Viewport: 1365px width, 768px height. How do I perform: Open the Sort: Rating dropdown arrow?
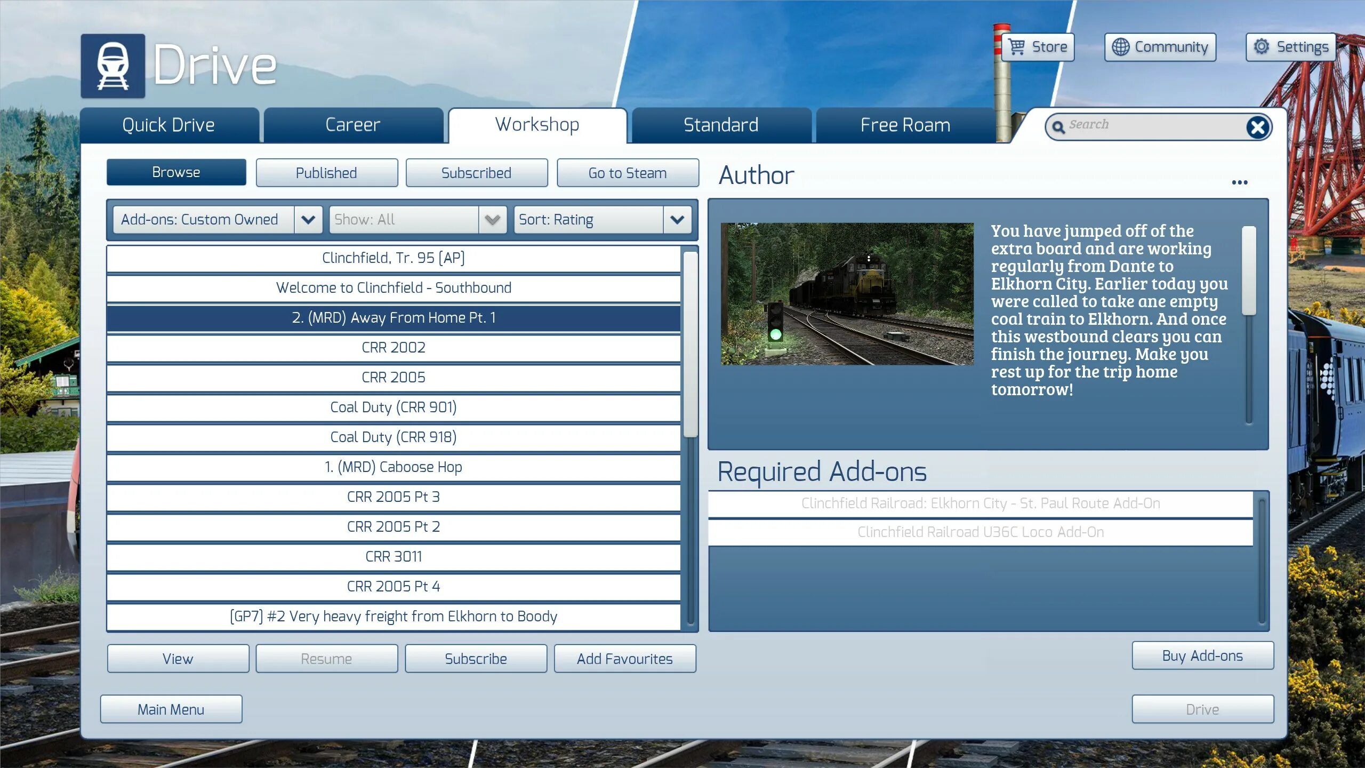click(x=677, y=220)
